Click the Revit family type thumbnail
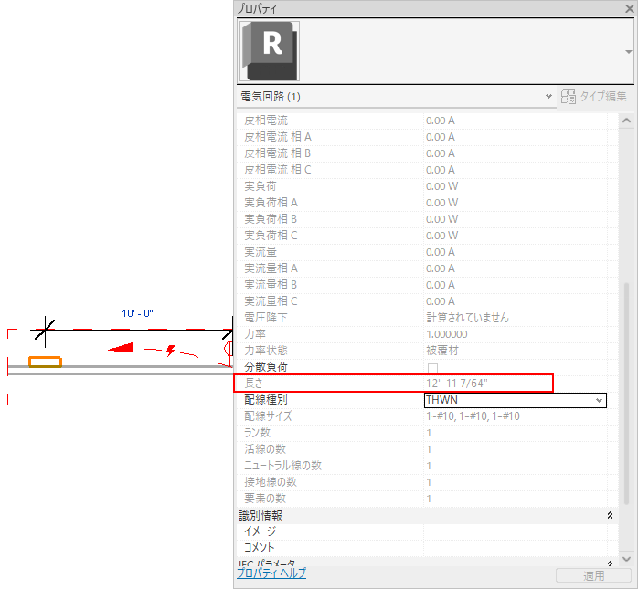The height and width of the screenshot is (589, 638). coord(270,51)
